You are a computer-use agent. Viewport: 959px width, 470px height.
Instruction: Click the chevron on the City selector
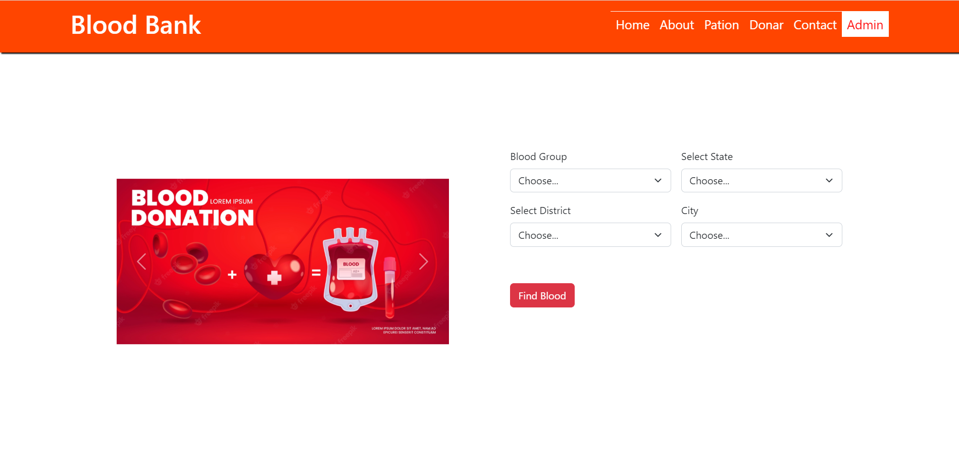point(829,235)
